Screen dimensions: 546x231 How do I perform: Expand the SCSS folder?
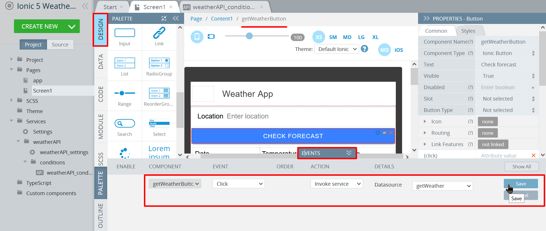[11, 100]
